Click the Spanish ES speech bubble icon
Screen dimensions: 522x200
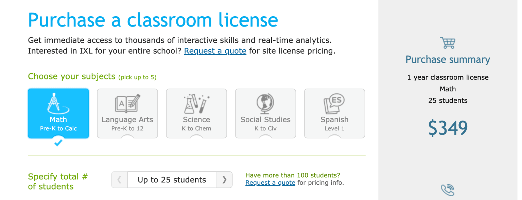pyautogui.click(x=334, y=104)
